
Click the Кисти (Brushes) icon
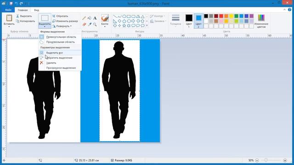105,18
